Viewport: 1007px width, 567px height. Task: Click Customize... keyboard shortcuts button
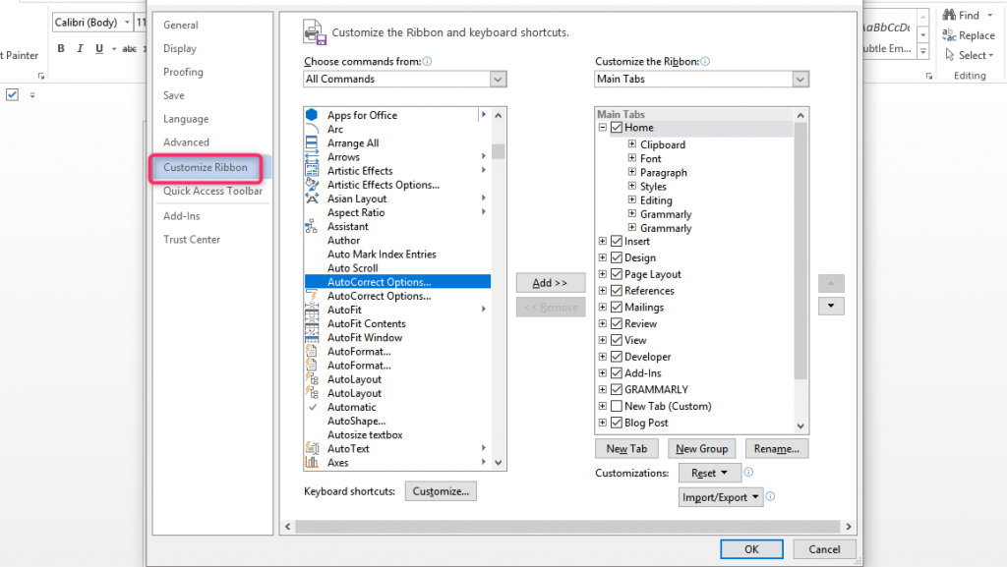(441, 491)
